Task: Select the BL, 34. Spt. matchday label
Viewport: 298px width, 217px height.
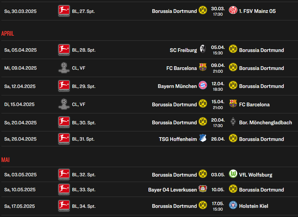Action: [x=84, y=206]
